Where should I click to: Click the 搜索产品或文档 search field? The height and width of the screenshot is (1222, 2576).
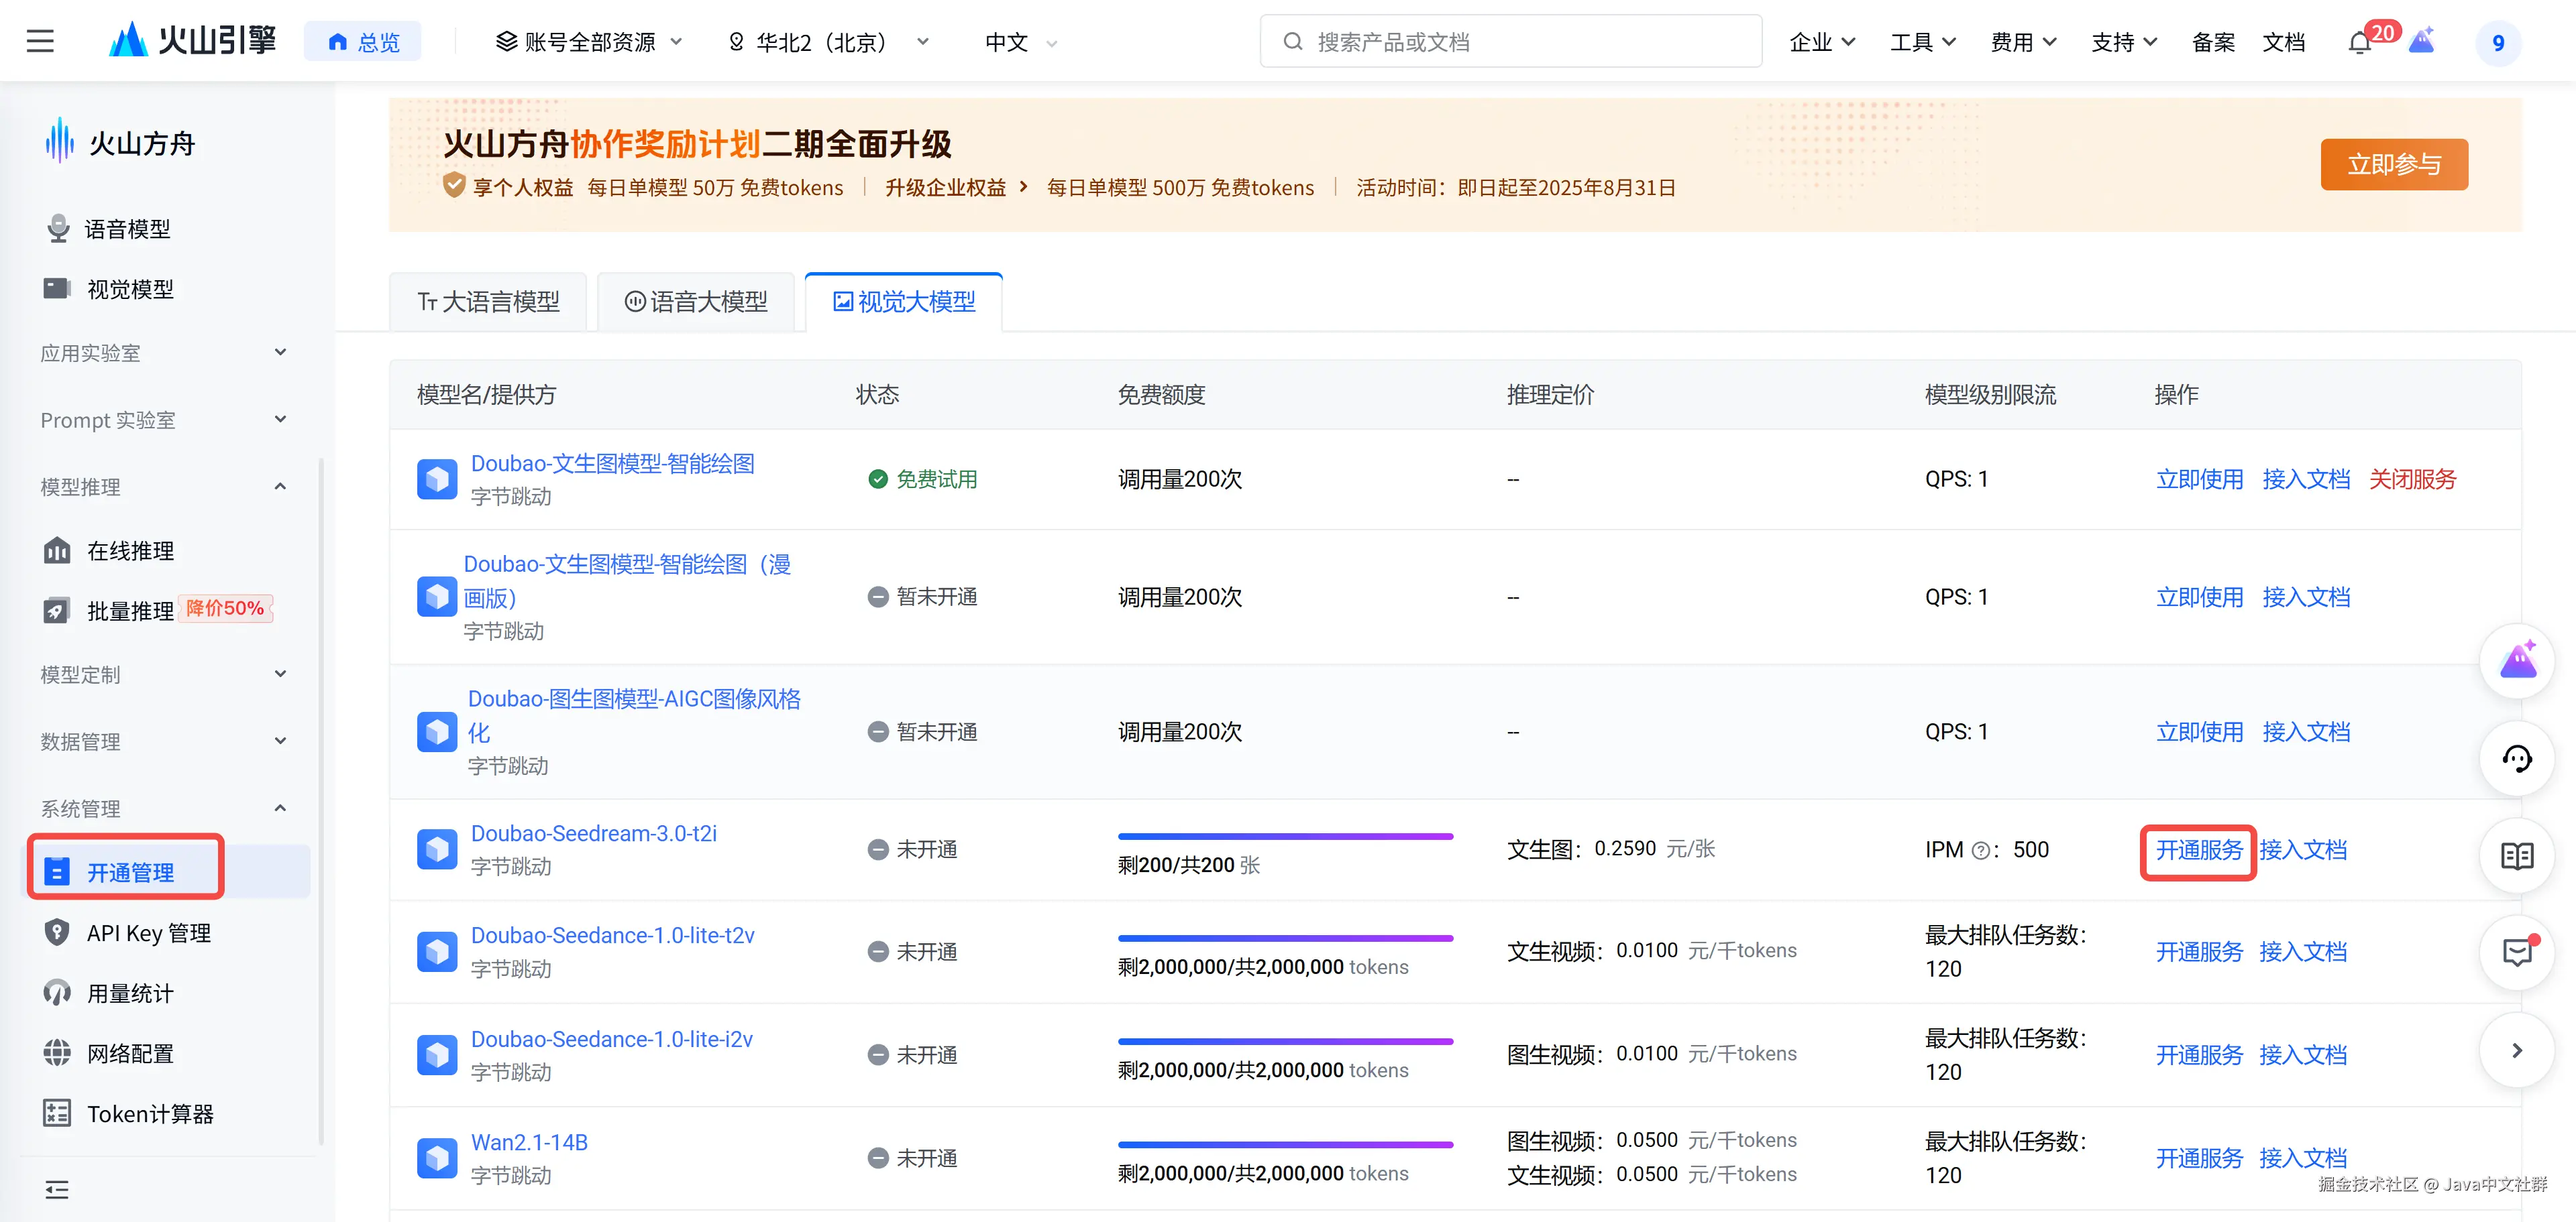(1510, 42)
